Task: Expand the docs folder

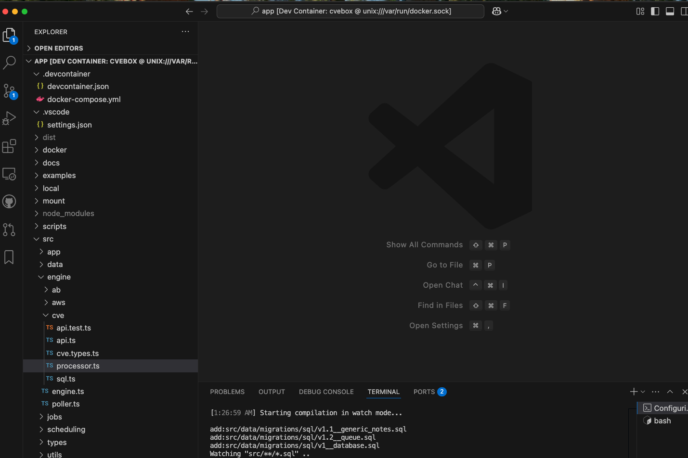Action: [111, 163]
